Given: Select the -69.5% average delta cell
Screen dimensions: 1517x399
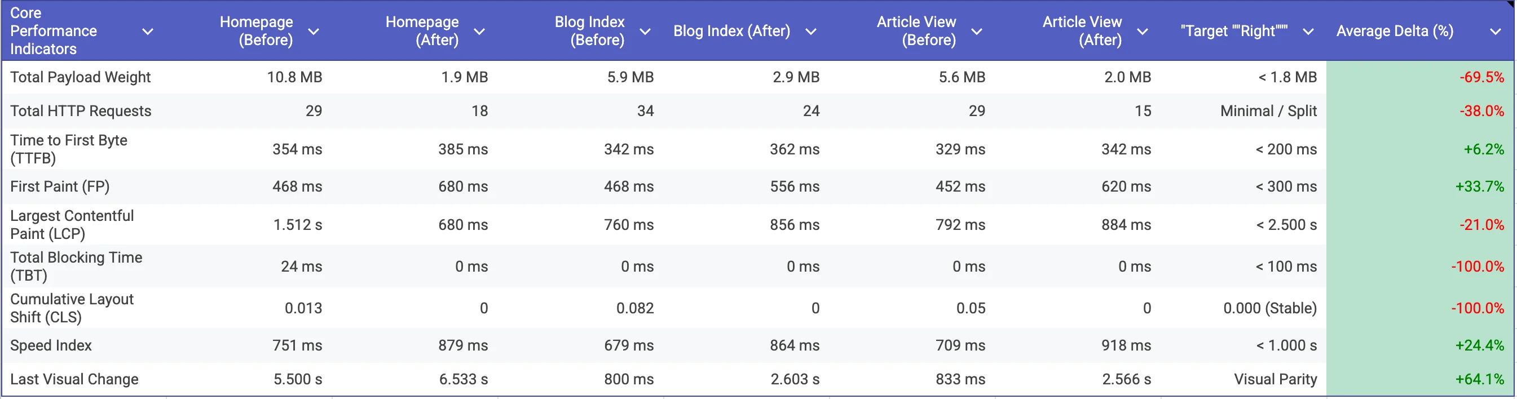Looking at the screenshot, I should pos(1481,77).
